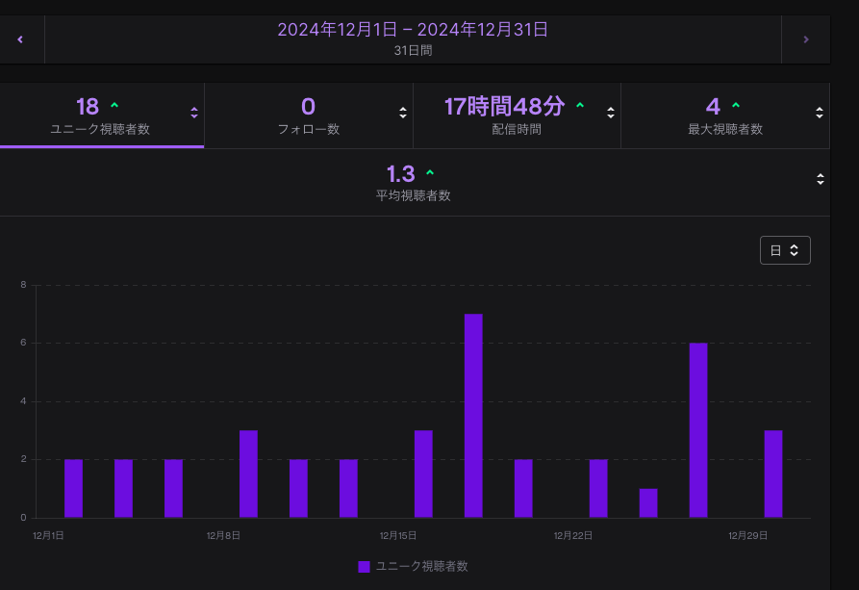Click the shortest bar with value 1

point(648,503)
